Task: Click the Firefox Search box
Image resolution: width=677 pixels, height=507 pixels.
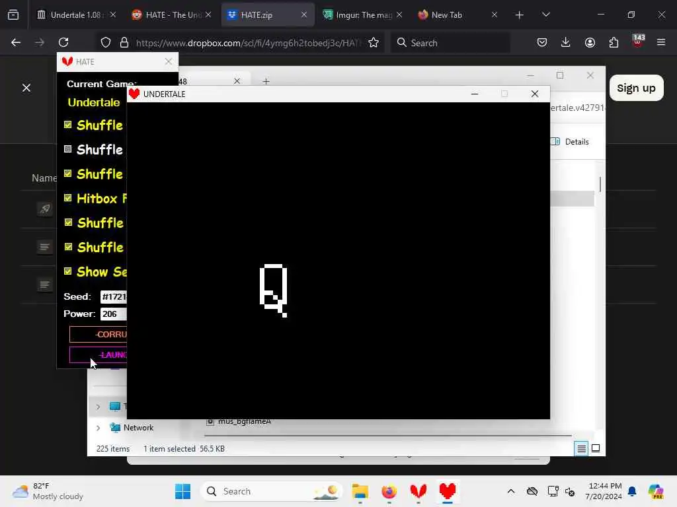Action: click(x=450, y=42)
